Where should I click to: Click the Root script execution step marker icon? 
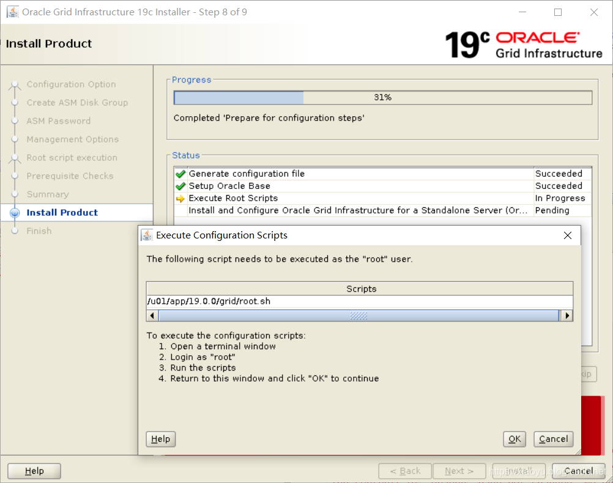coord(15,158)
